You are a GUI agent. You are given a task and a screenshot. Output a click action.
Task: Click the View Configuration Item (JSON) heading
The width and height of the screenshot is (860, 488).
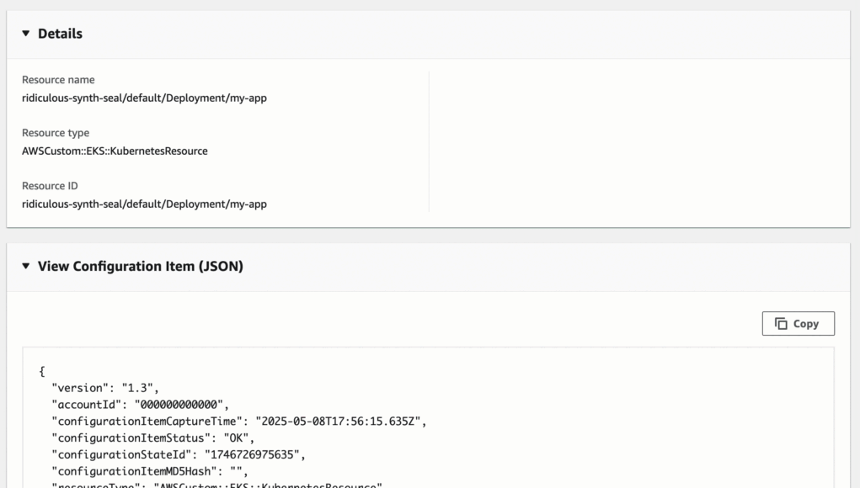click(x=140, y=267)
